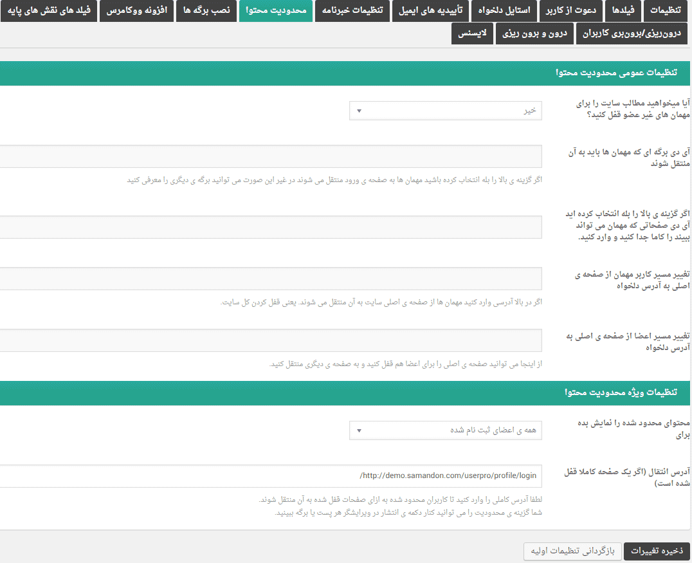Click the label آیا میخواهید مطالب سایت را برای مهمان های غیر عضو قفل کنید؟
Screen dimensions: 692x563
click(632, 109)
